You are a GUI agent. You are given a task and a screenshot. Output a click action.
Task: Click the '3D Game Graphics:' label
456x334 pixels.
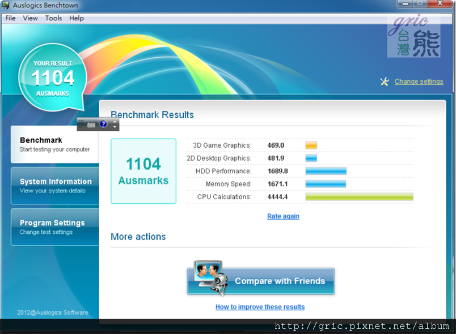point(222,145)
